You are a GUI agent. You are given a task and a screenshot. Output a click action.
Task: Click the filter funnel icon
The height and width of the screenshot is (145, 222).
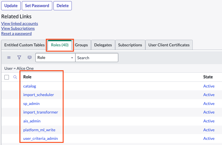click(x=19, y=57)
